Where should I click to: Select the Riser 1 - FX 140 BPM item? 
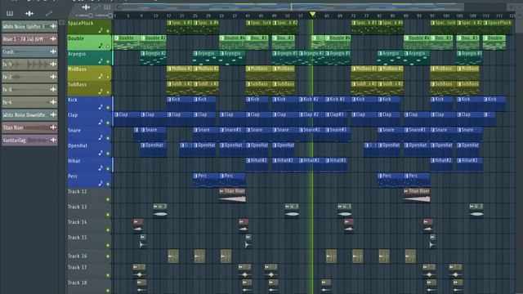click(x=29, y=38)
